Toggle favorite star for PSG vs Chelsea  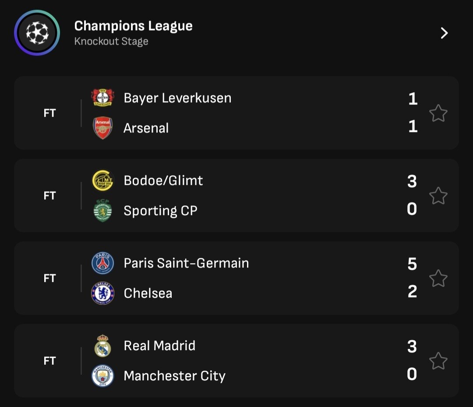coord(438,278)
